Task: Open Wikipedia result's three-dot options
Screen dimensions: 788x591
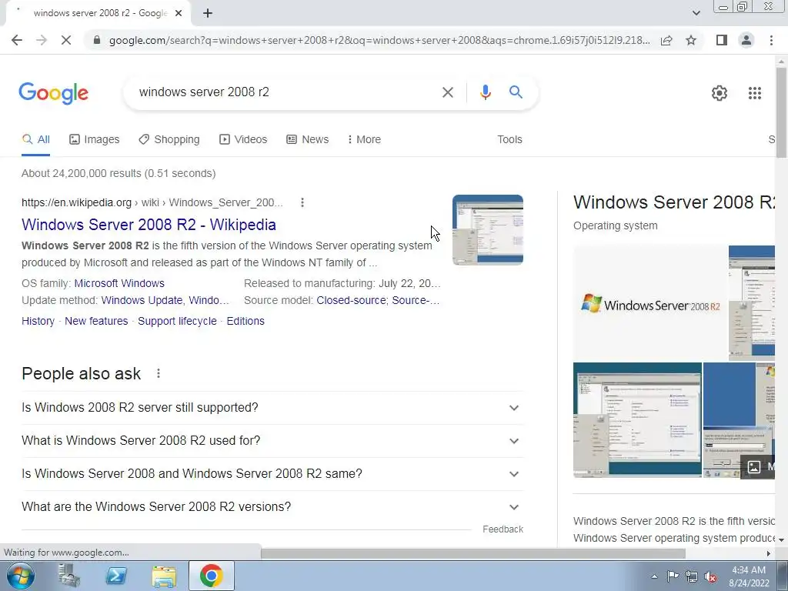Action: [x=302, y=202]
